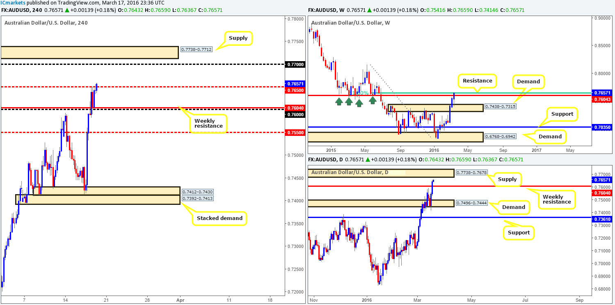This screenshot has height=305, width=615.
Task: Click the 2017 label on weekly time axis
Action: 536,151
